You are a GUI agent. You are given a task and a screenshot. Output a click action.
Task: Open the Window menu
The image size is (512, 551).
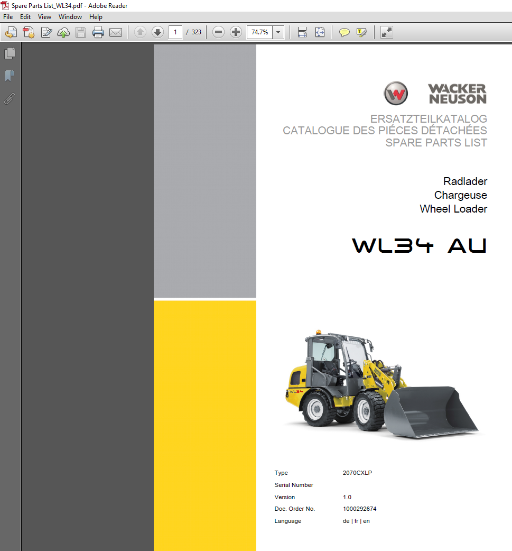(70, 17)
